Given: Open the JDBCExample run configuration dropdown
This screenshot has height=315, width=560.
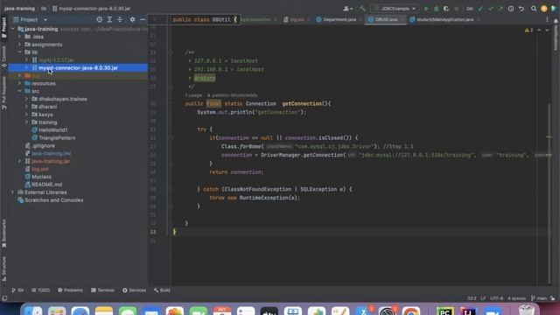Looking at the screenshot, I should click(395, 9).
